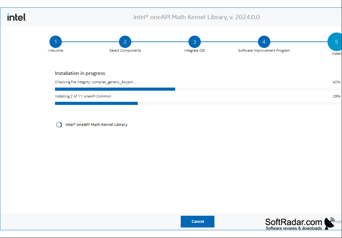Click the file integrity progress bar

(198, 89)
